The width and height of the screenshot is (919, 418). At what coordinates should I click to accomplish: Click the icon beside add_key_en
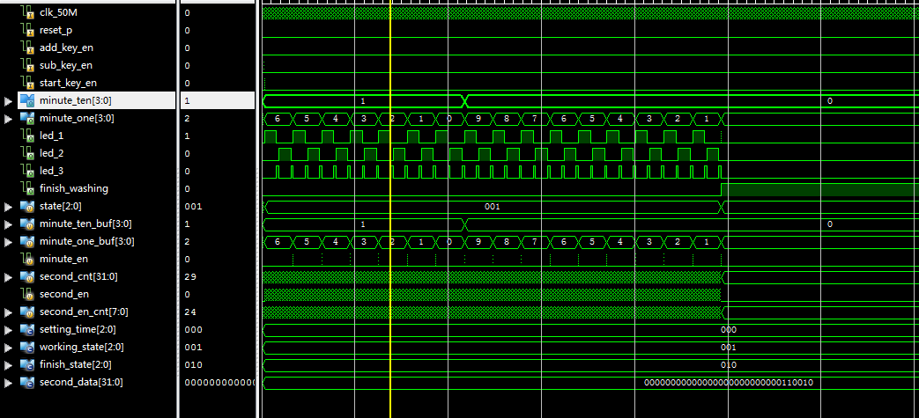click(27, 48)
